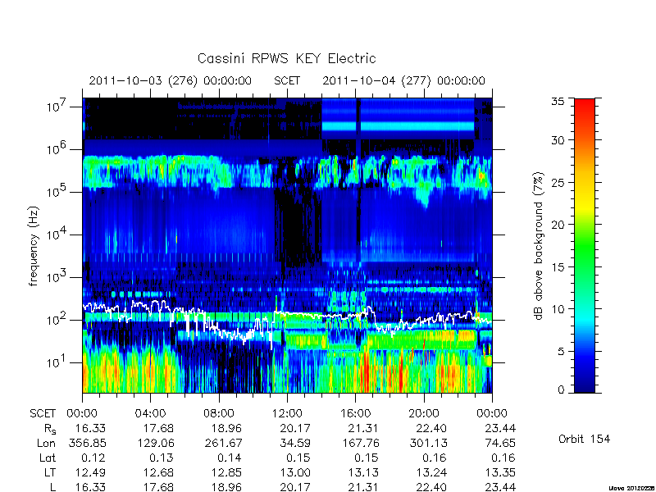Viewport: 656px width, 492px height.
Task: Click the 'LT' row label
Action: pyautogui.click(x=50, y=472)
